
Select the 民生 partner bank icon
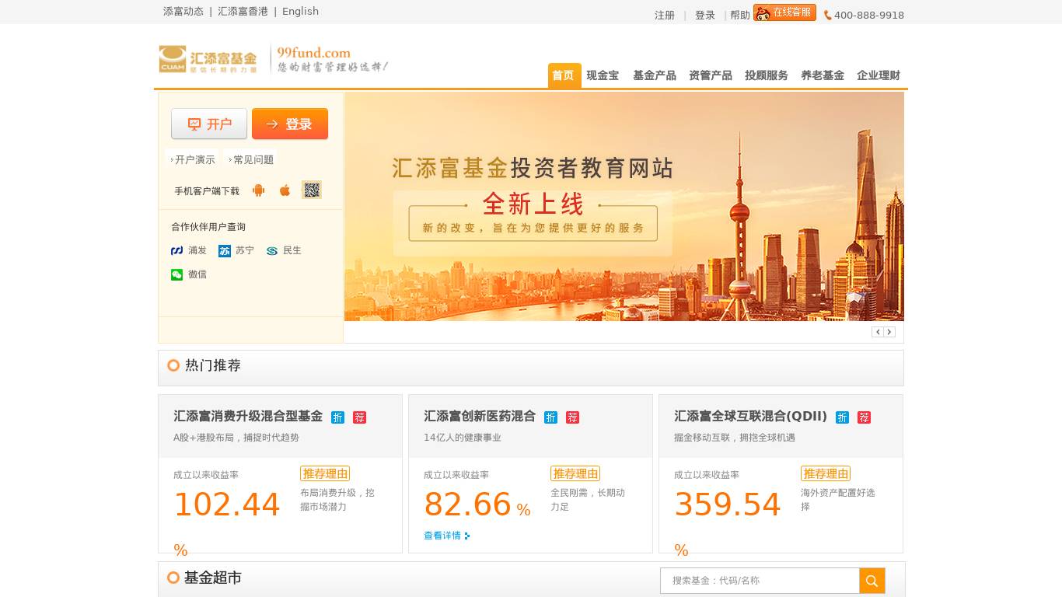(281, 250)
